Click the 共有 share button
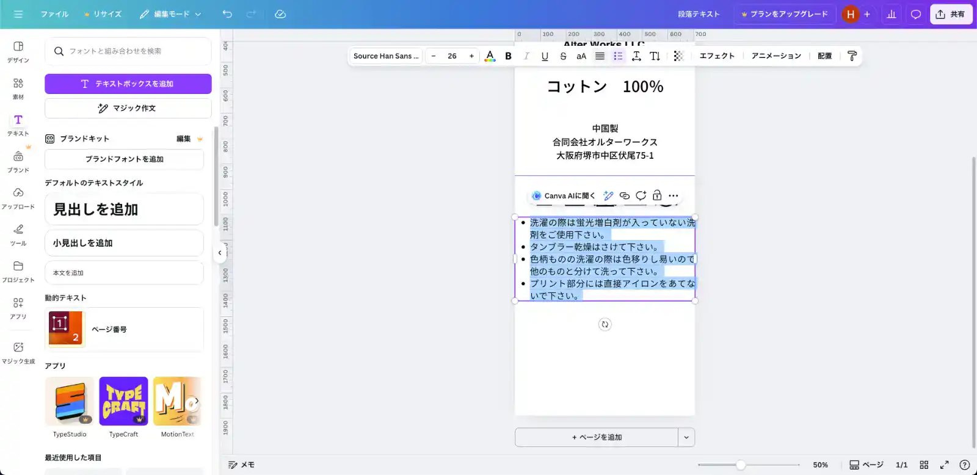This screenshot has height=475, width=977. click(x=950, y=14)
